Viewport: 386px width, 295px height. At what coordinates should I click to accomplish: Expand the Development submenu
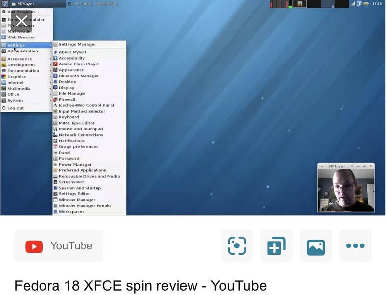(x=27, y=65)
